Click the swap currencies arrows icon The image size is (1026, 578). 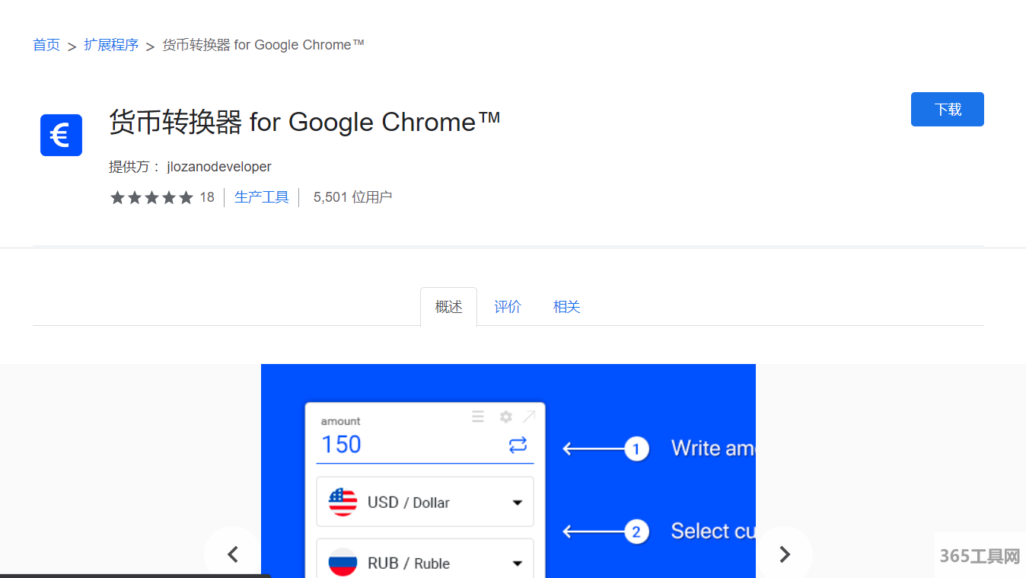(x=518, y=445)
